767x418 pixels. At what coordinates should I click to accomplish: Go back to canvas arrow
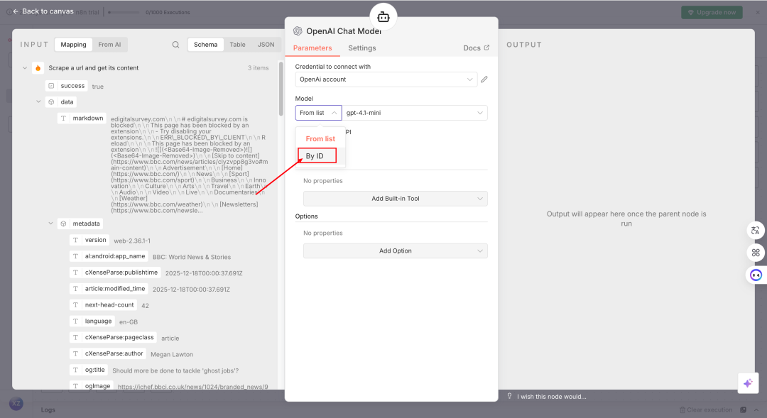coord(16,11)
